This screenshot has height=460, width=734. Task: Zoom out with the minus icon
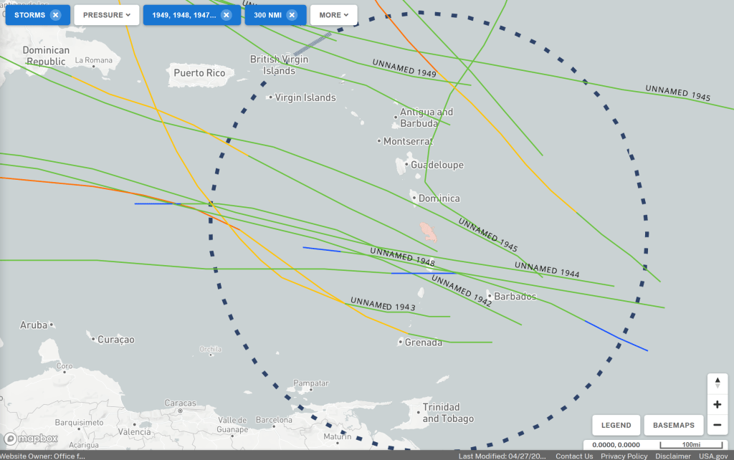tap(718, 425)
